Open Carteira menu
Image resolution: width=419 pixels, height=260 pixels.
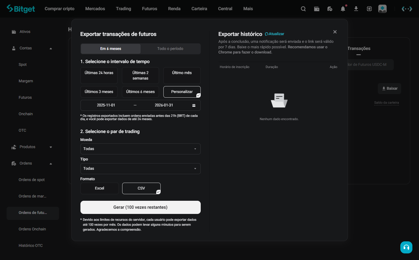click(199, 9)
